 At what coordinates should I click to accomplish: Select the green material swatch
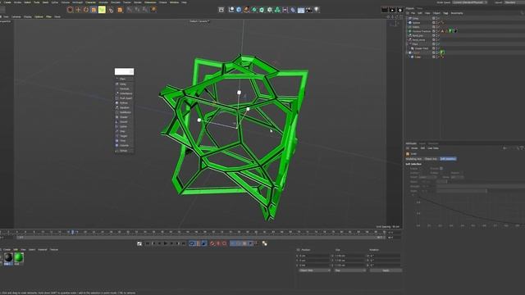[x=18, y=257]
